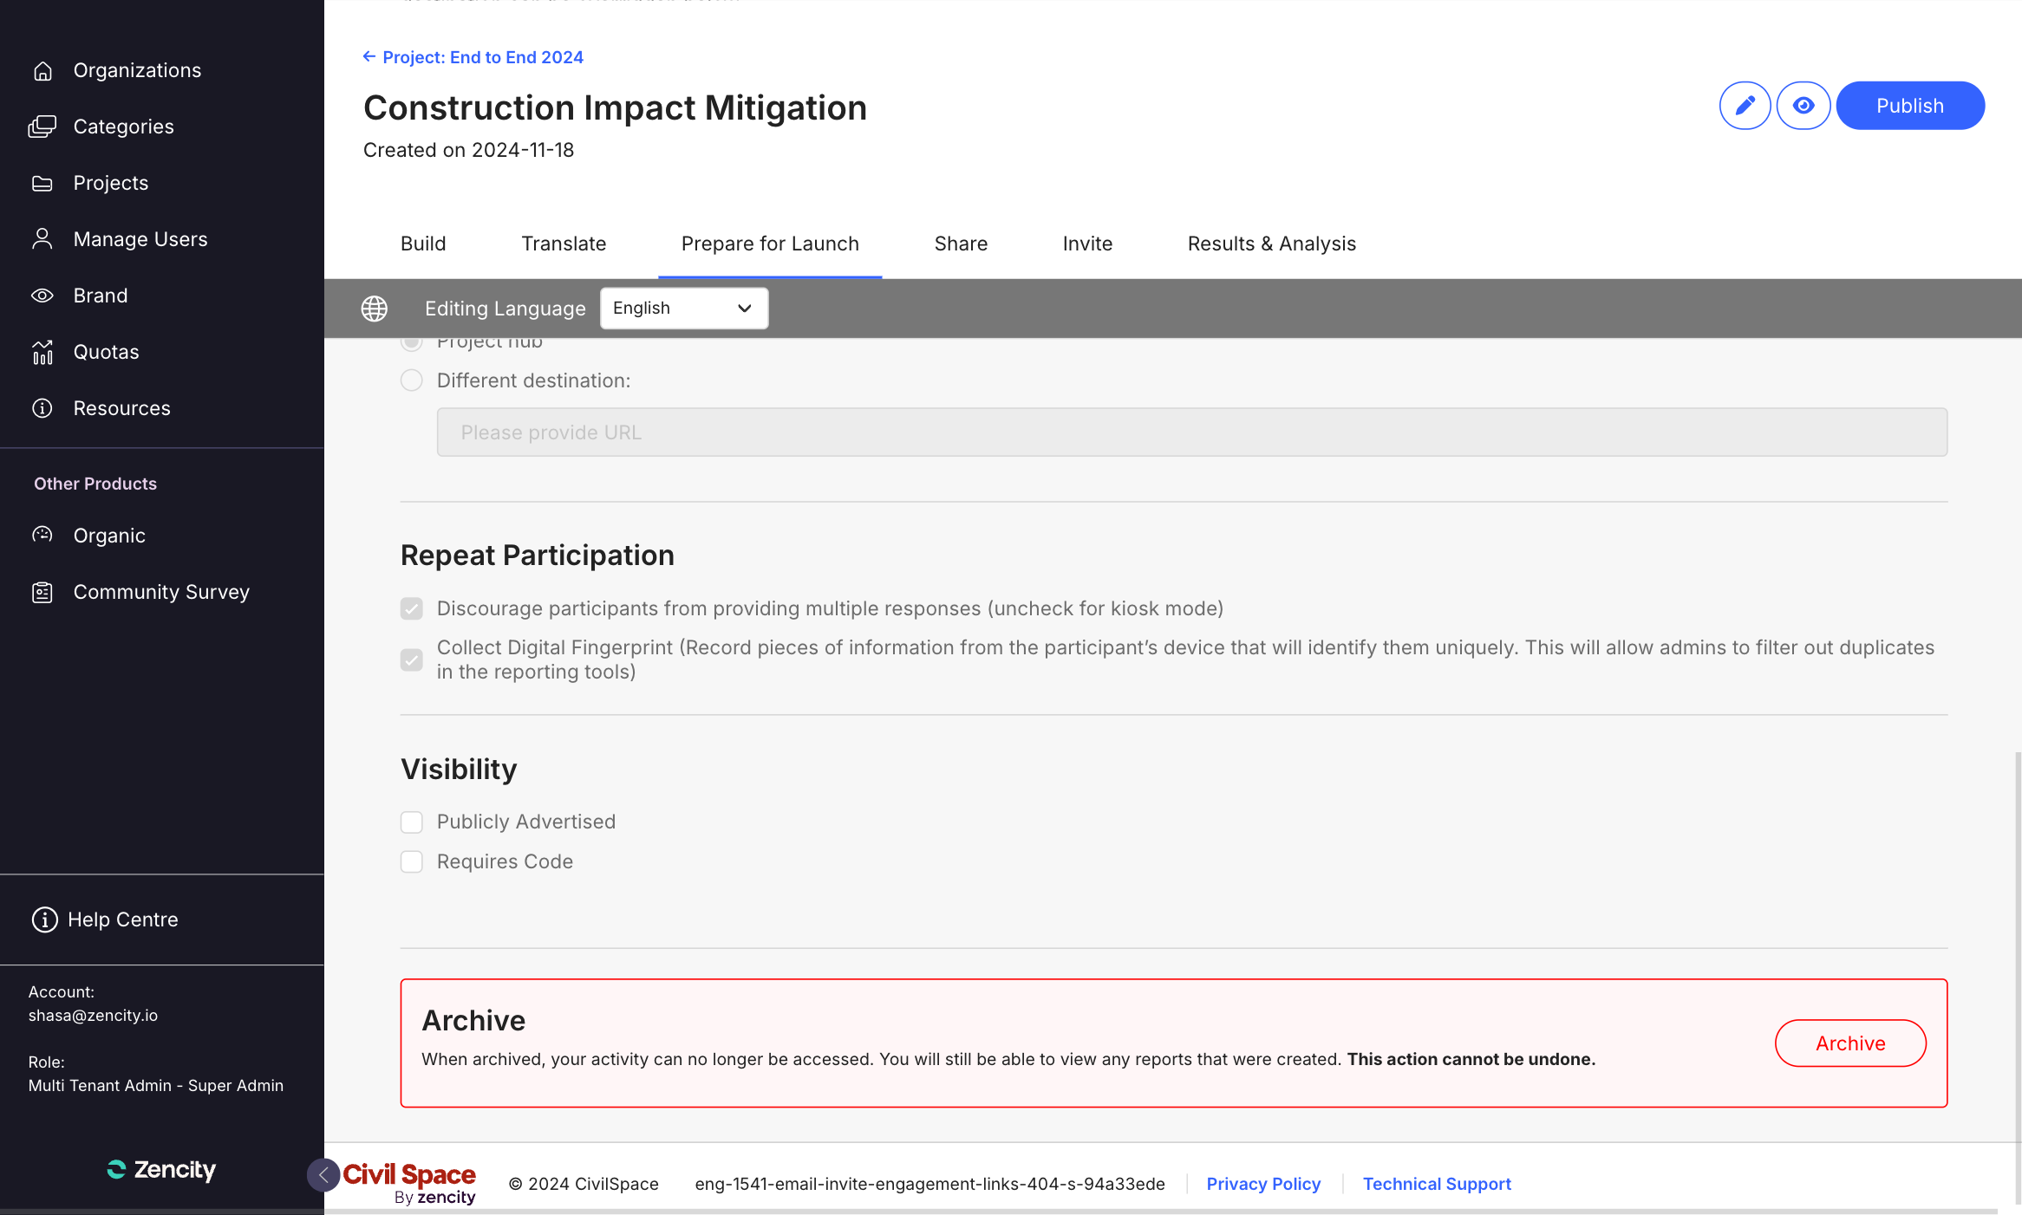Click the pencil edit icon button

pos(1745,106)
